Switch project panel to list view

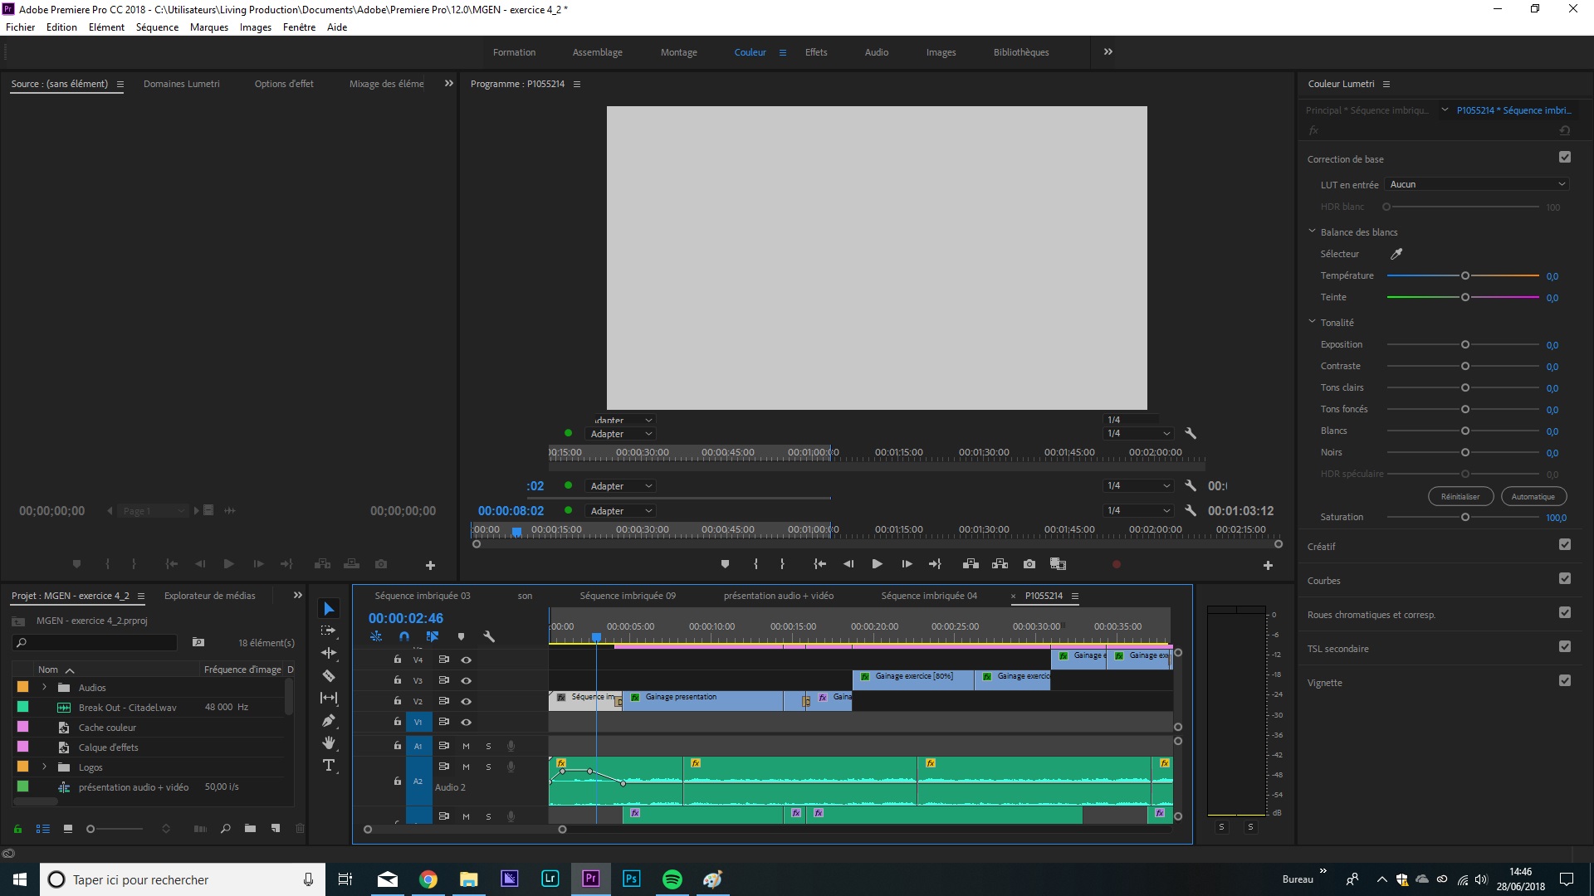click(43, 829)
